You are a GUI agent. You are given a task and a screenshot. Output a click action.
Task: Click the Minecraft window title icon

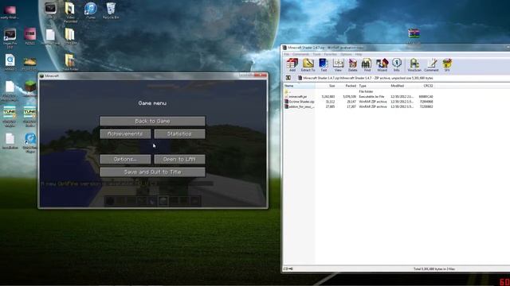pos(41,76)
